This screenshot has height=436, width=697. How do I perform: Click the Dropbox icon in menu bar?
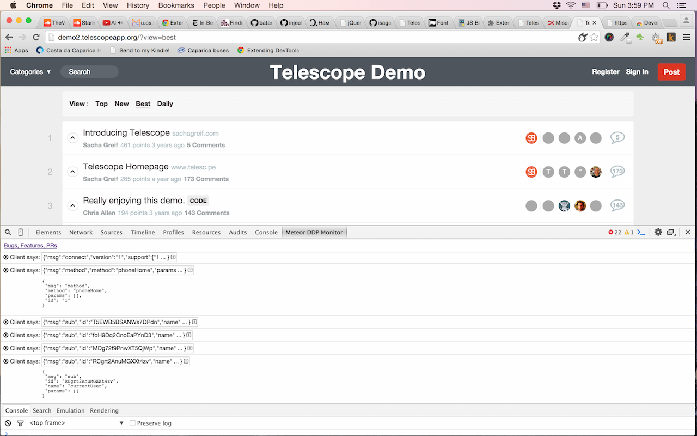click(557, 5)
